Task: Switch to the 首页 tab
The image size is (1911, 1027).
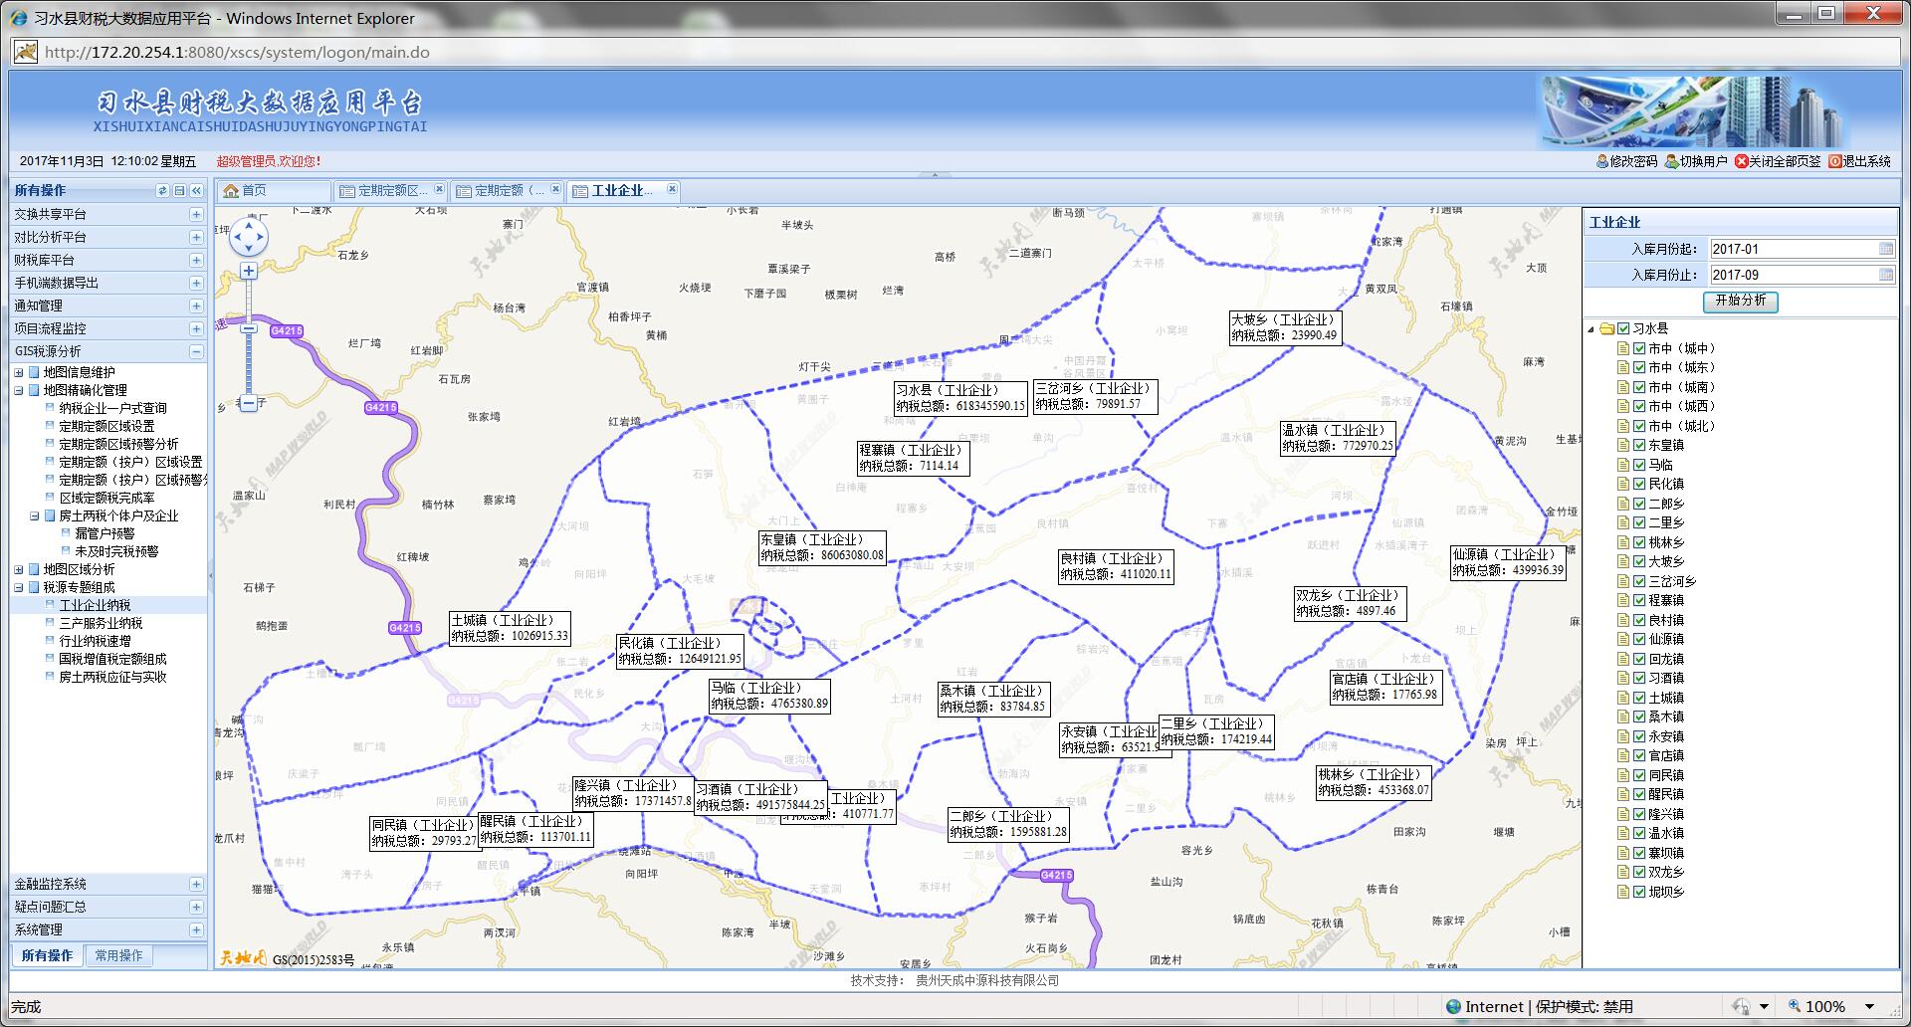Action: pos(255,190)
